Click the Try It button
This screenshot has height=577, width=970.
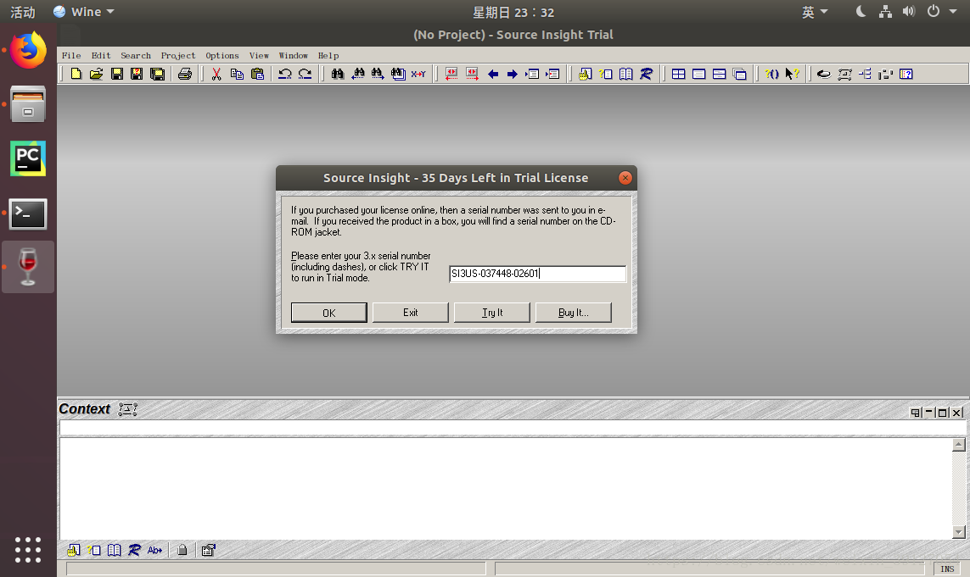pyautogui.click(x=491, y=313)
